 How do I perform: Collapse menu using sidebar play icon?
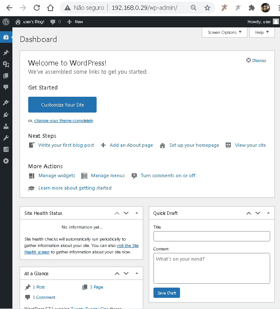coord(6,161)
